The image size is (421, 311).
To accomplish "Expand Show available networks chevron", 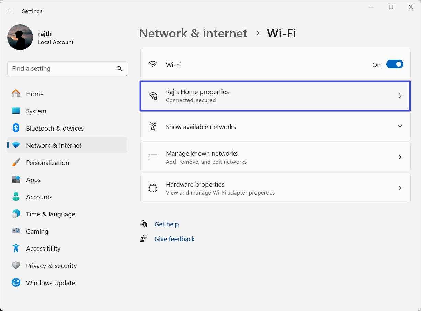I will 400,126.
